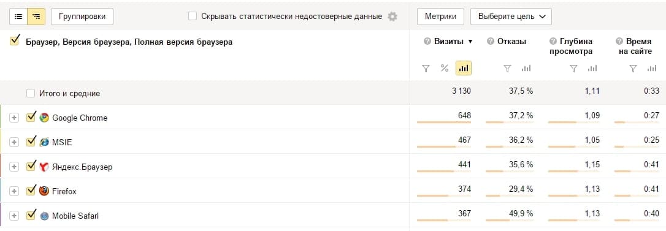Screen dimensions: 666x231
Task: Click the filter icon under Визиты
Action: pos(426,69)
